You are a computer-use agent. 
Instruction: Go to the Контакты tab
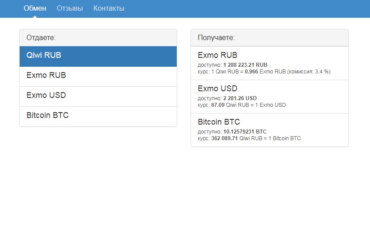click(109, 8)
